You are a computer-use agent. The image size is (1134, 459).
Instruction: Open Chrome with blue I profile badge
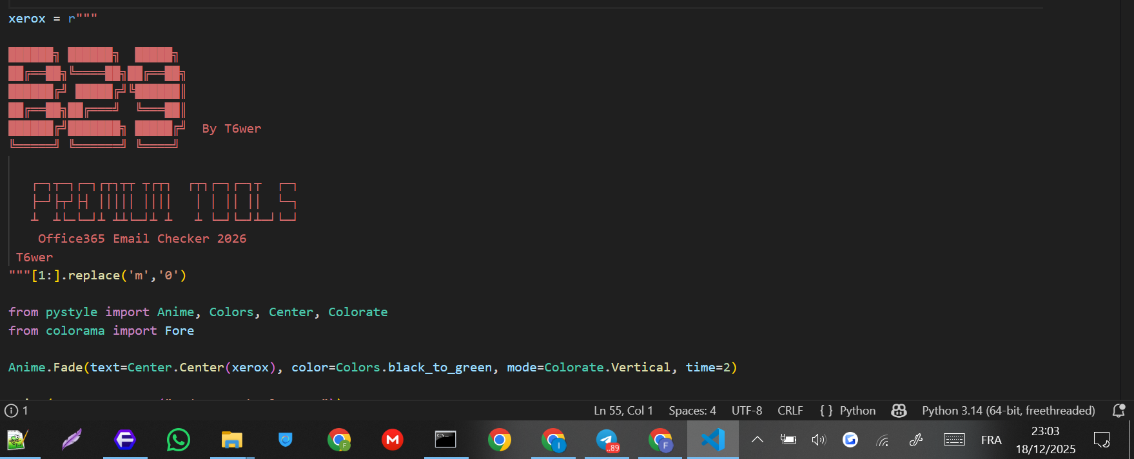tap(553, 440)
